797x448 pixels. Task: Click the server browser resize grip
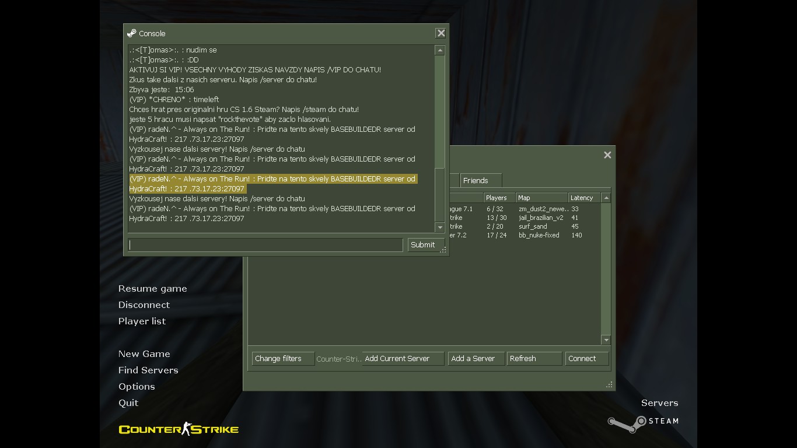pos(609,384)
